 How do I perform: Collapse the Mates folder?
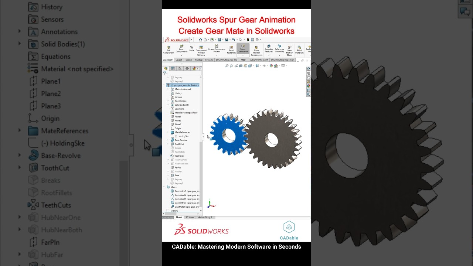[164, 187]
